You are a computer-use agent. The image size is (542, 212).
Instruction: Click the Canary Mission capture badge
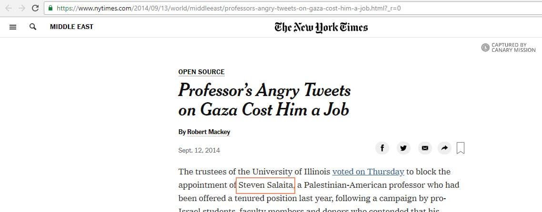[x=508, y=48]
